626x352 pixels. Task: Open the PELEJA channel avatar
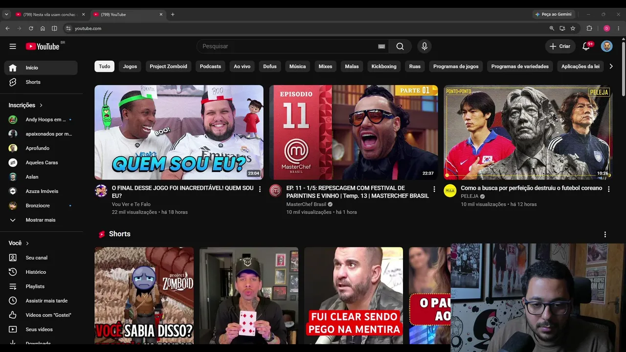(x=450, y=191)
